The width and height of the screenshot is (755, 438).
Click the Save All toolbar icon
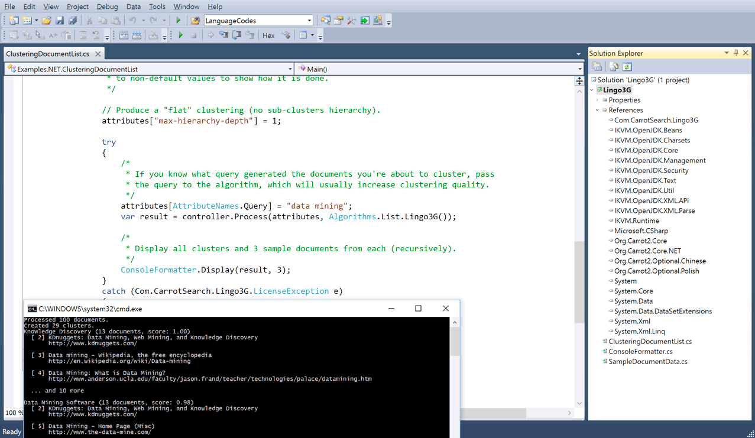coord(72,21)
